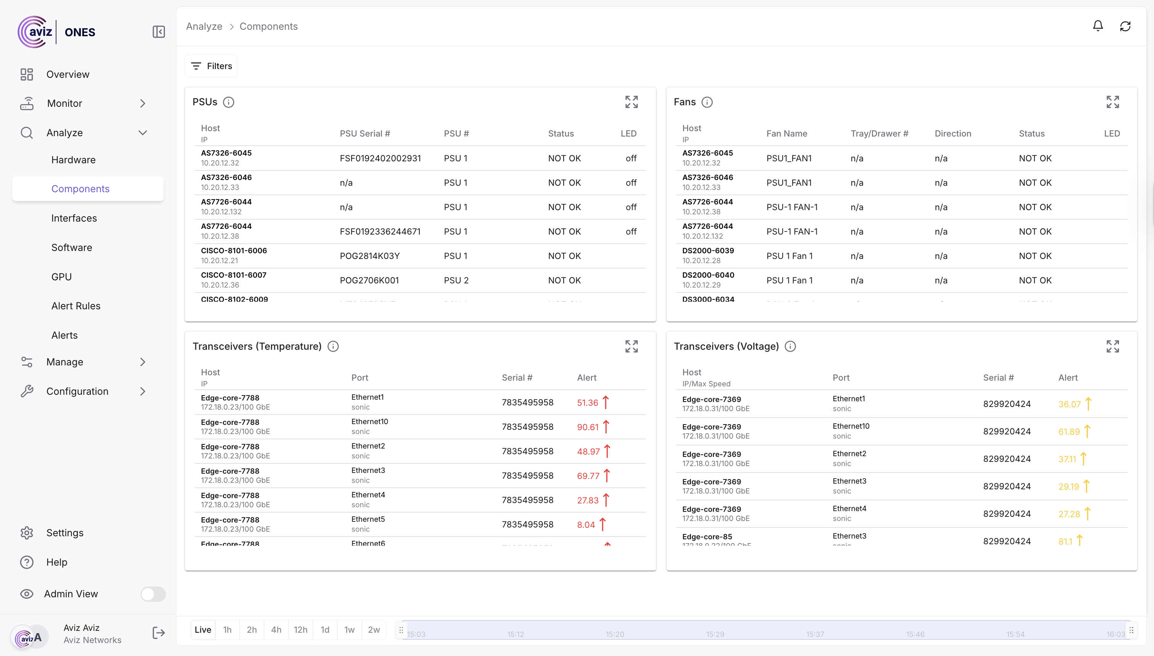Toggle the Admin View switch

(x=153, y=594)
